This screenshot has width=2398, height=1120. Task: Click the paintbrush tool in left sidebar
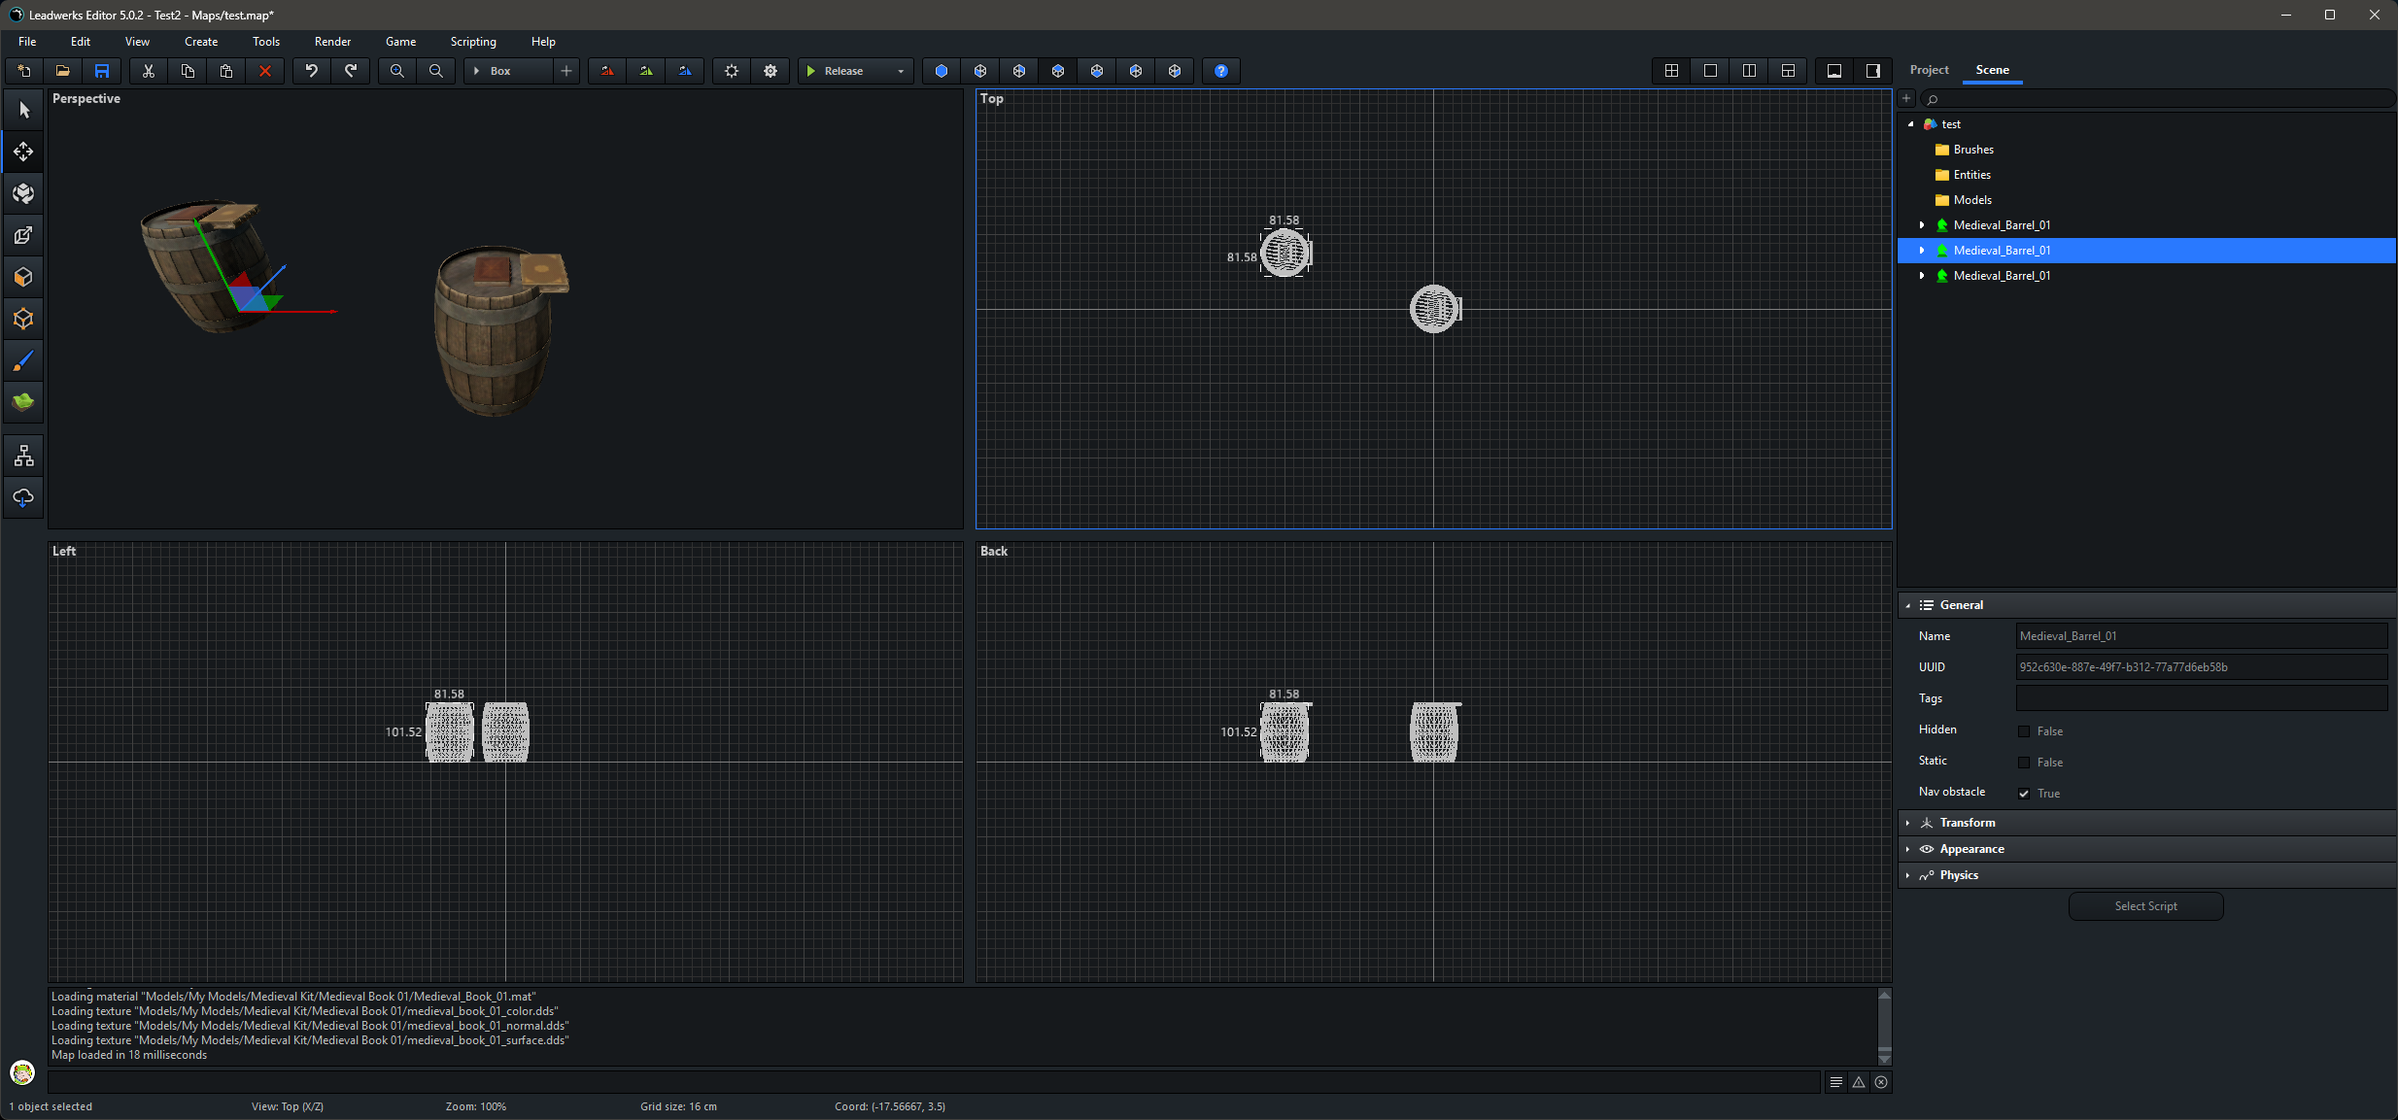click(x=23, y=361)
